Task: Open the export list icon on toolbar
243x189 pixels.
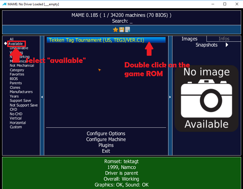Action: coord(127,30)
